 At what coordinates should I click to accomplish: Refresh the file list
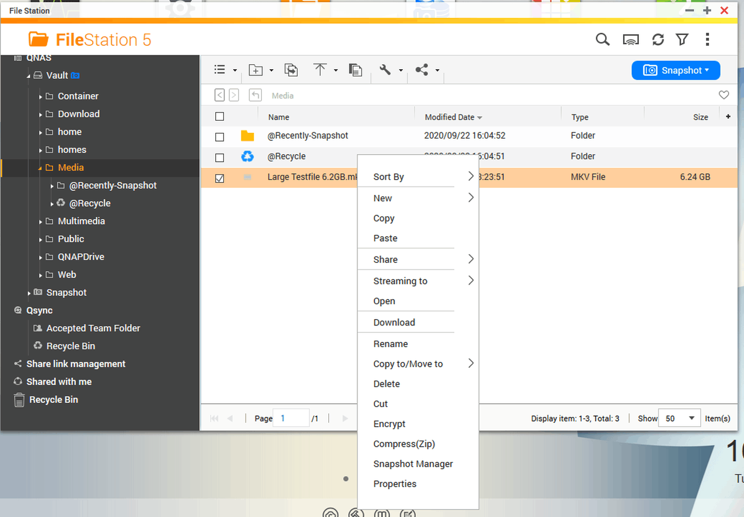658,40
